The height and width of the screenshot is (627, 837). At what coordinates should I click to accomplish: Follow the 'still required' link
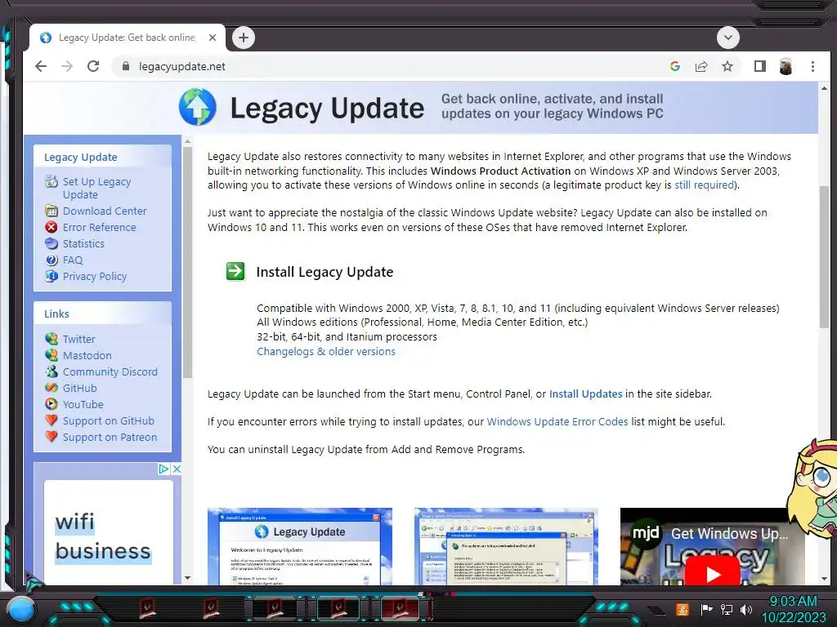(704, 185)
